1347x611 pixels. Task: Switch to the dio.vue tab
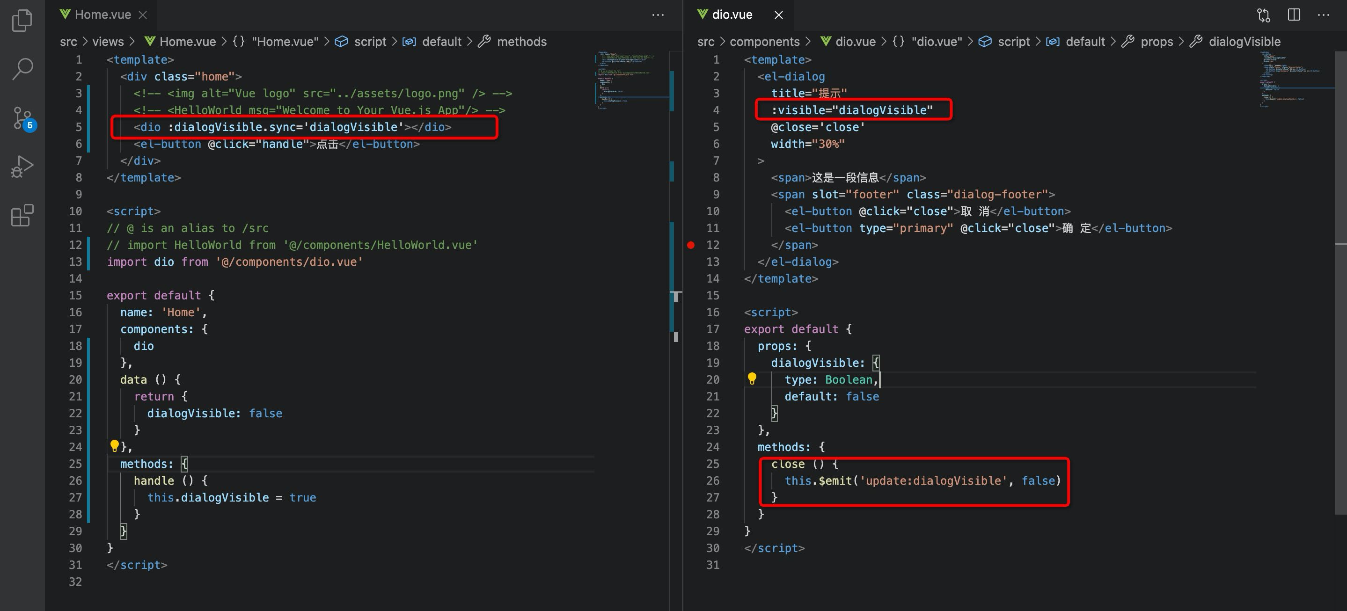(732, 14)
